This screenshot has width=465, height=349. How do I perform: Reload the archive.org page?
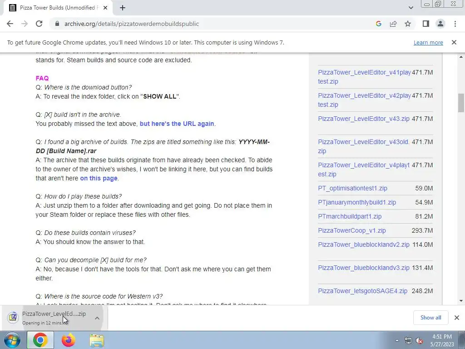(x=39, y=24)
